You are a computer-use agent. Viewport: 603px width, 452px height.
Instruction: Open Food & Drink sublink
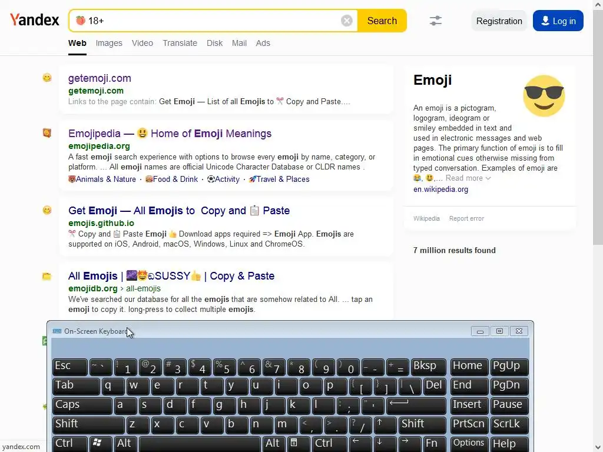point(171,179)
